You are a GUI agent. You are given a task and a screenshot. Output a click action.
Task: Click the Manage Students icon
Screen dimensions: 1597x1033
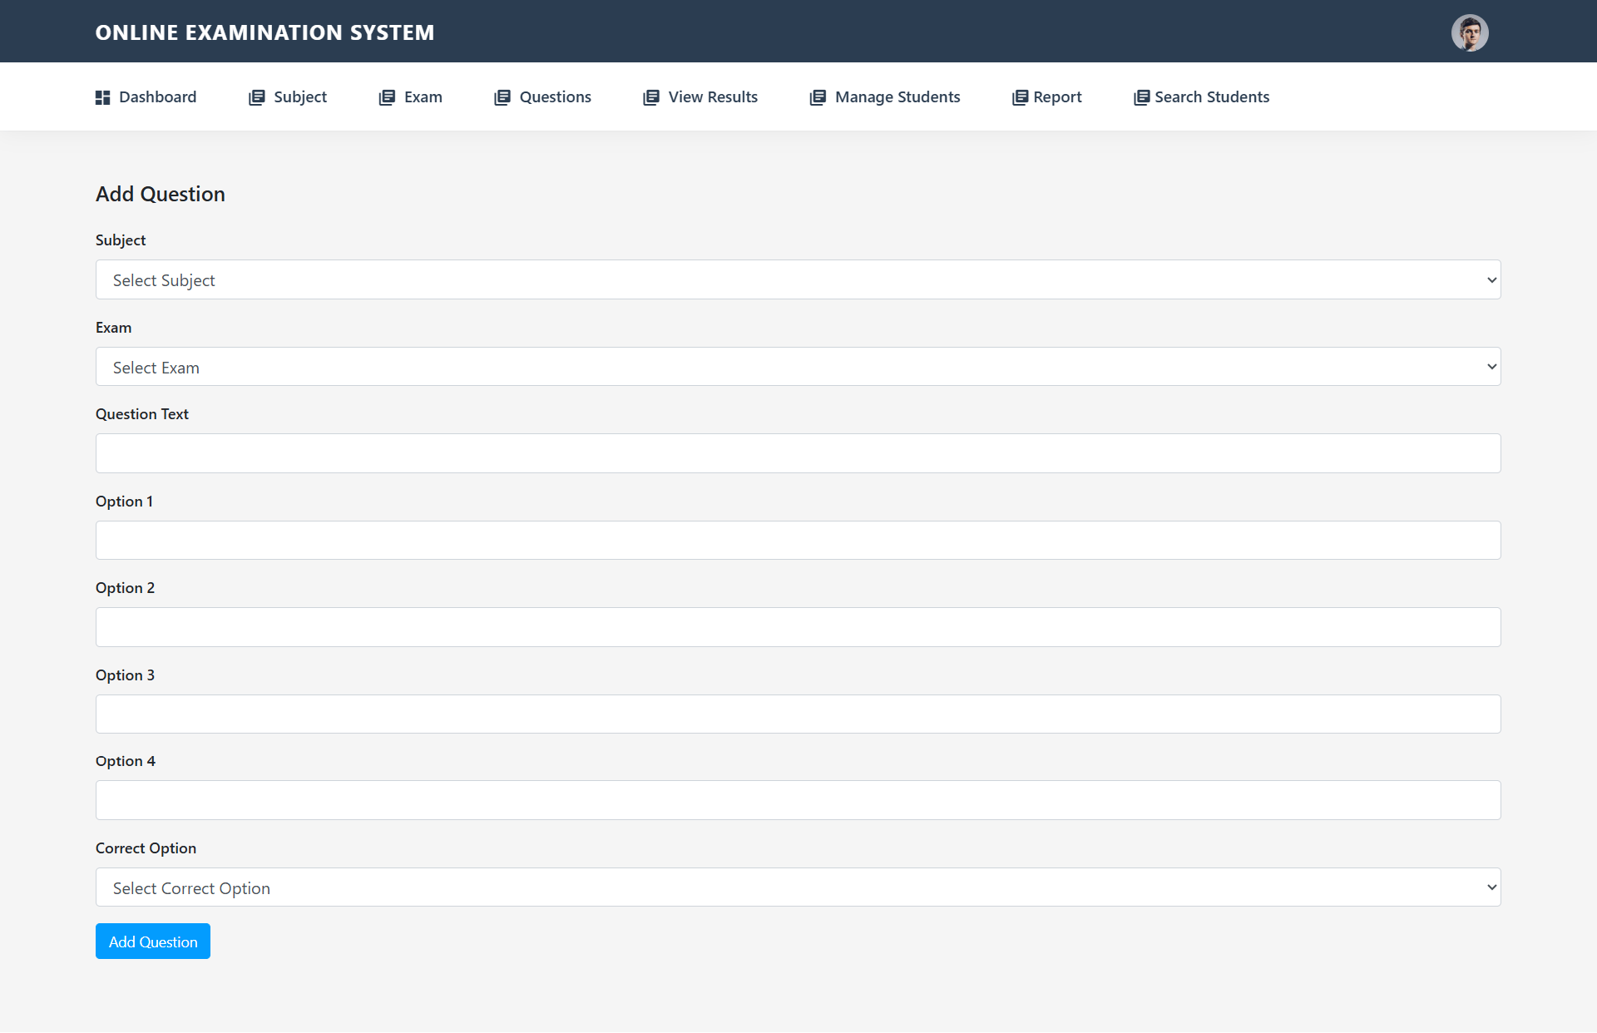(x=818, y=97)
